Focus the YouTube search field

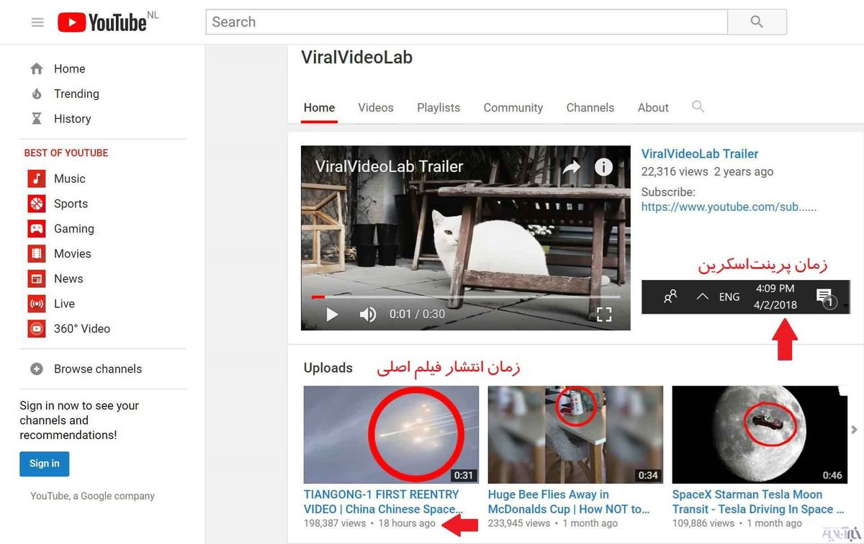[467, 22]
